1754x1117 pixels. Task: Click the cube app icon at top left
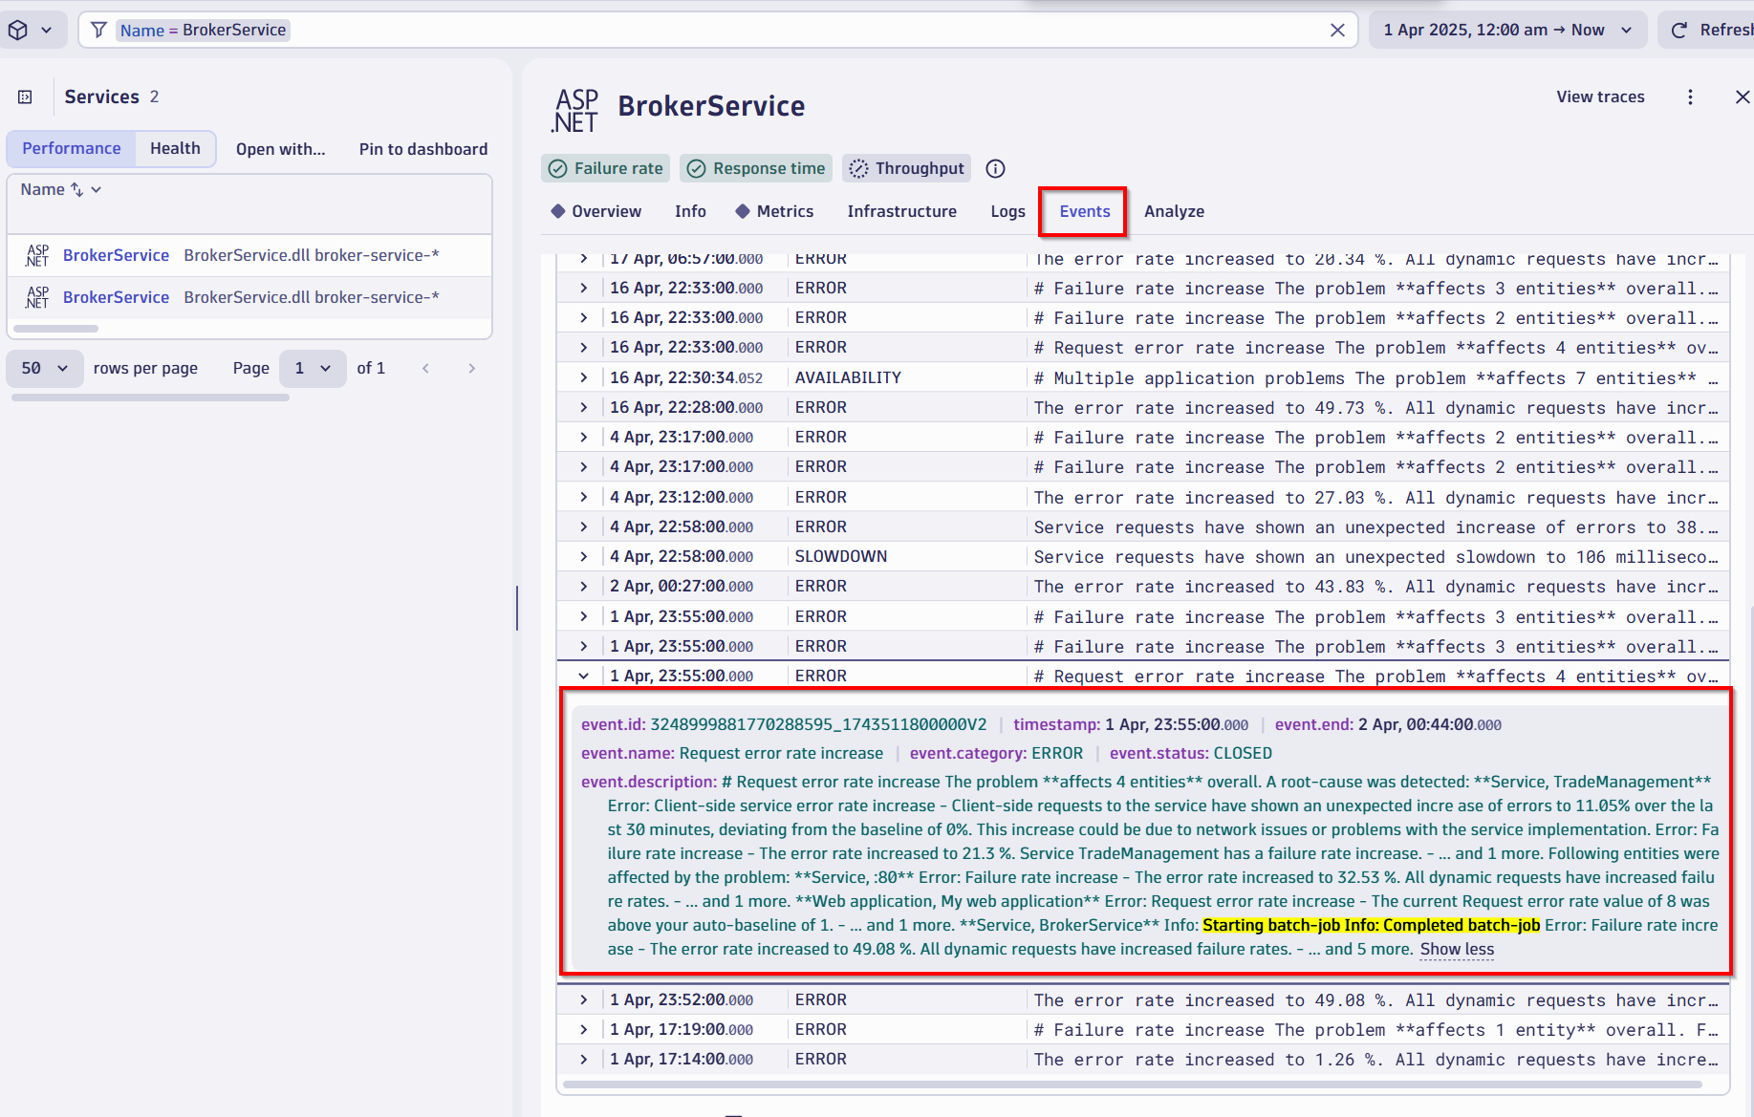18,31
